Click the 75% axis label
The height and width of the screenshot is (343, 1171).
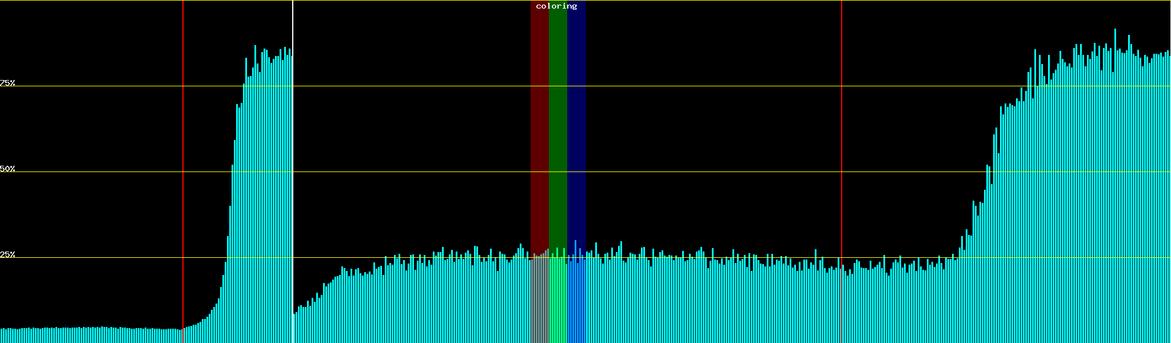coord(7,83)
